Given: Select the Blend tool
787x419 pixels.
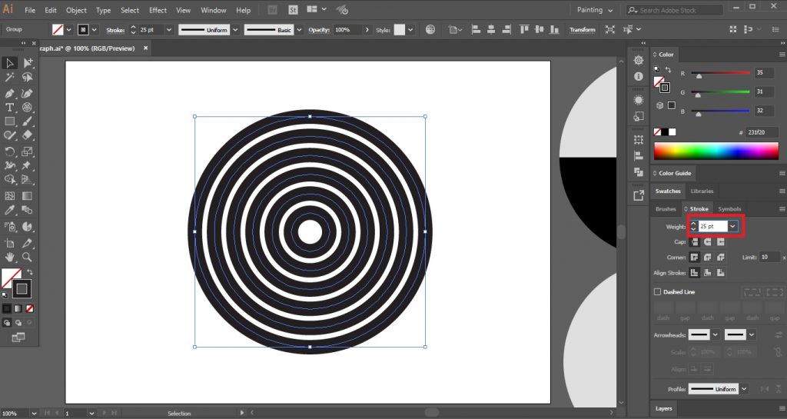Looking at the screenshot, I should (28, 210).
